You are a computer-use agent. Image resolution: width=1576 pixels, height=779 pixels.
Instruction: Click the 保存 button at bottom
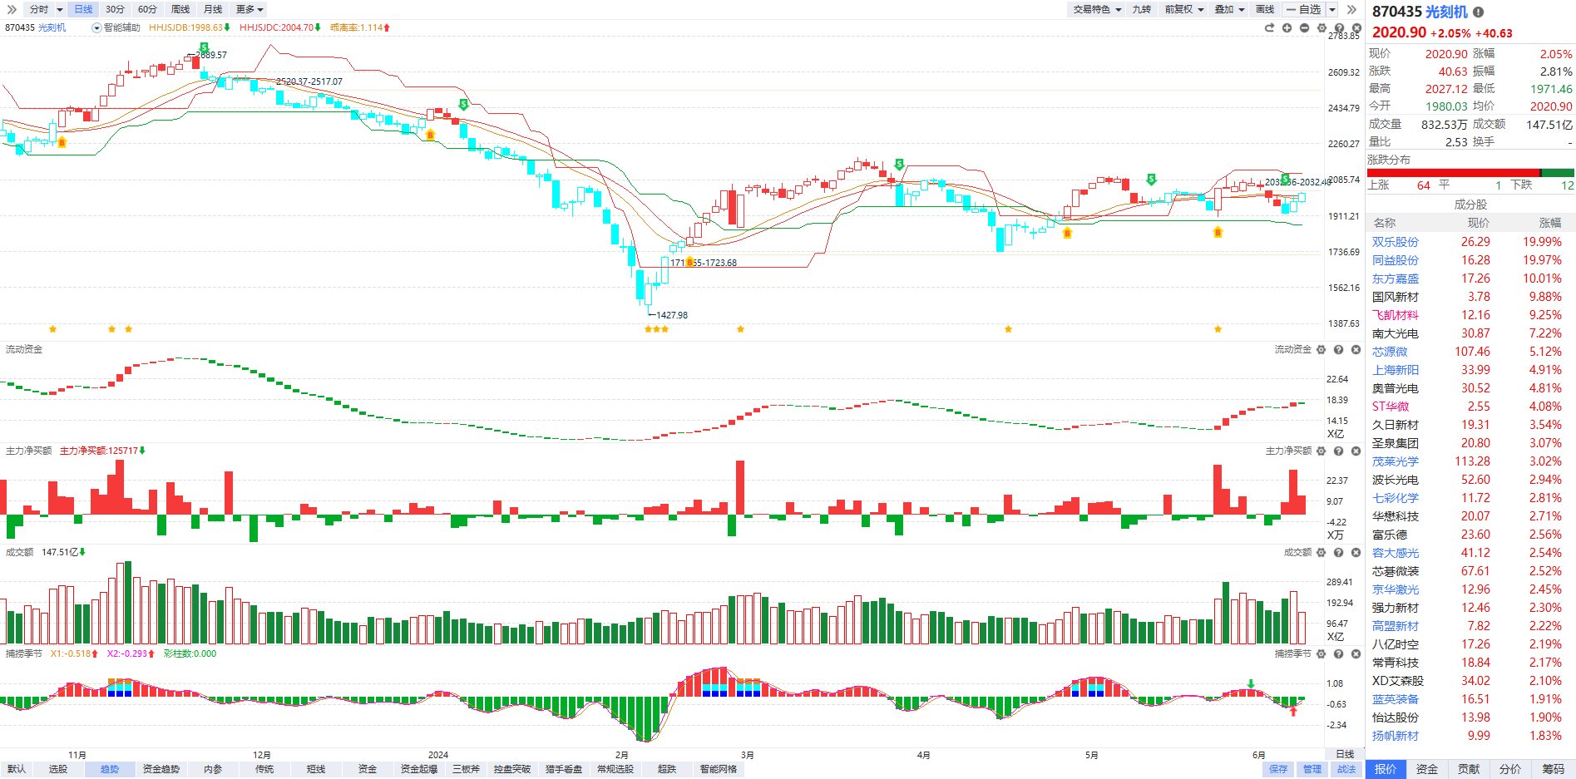click(1278, 769)
